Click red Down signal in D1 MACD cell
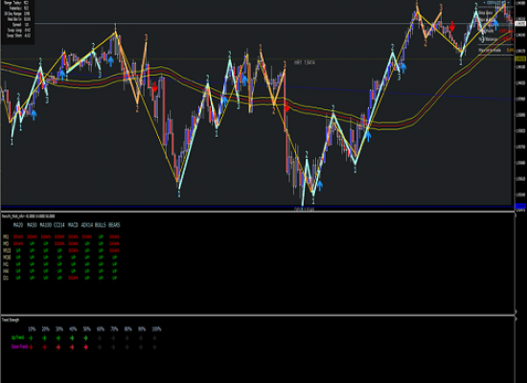The width and height of the screenshot is (527, 383). tap(73, 278)
